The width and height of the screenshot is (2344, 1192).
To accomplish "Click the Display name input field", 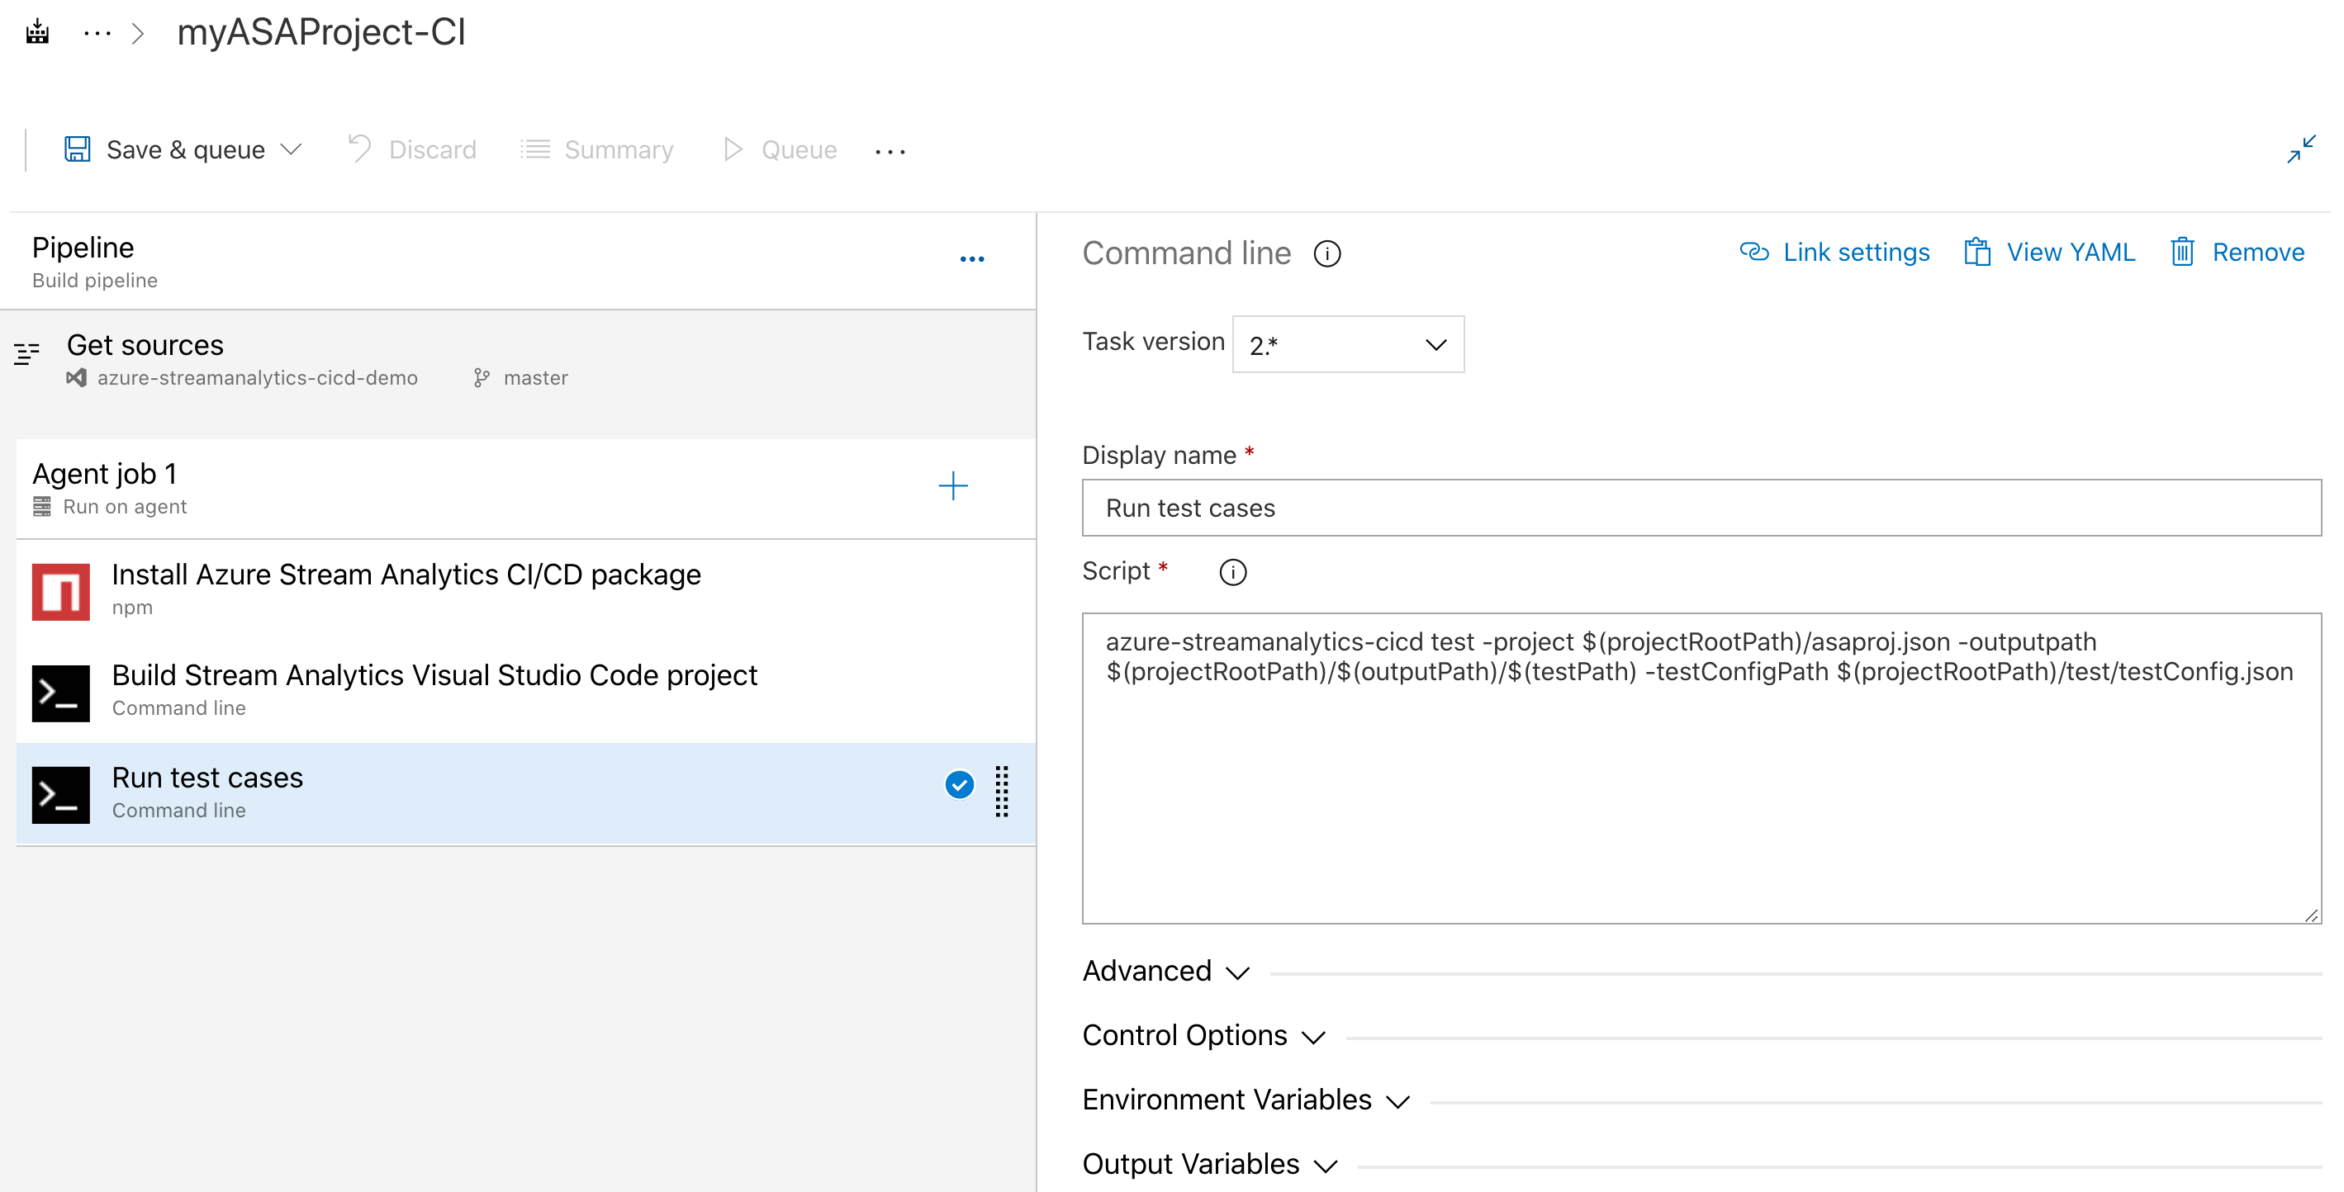I will point(1701,506).
